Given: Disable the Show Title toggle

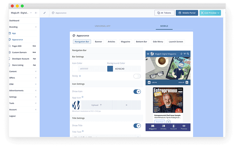Looking at the screenshot, I should point(137,126).
